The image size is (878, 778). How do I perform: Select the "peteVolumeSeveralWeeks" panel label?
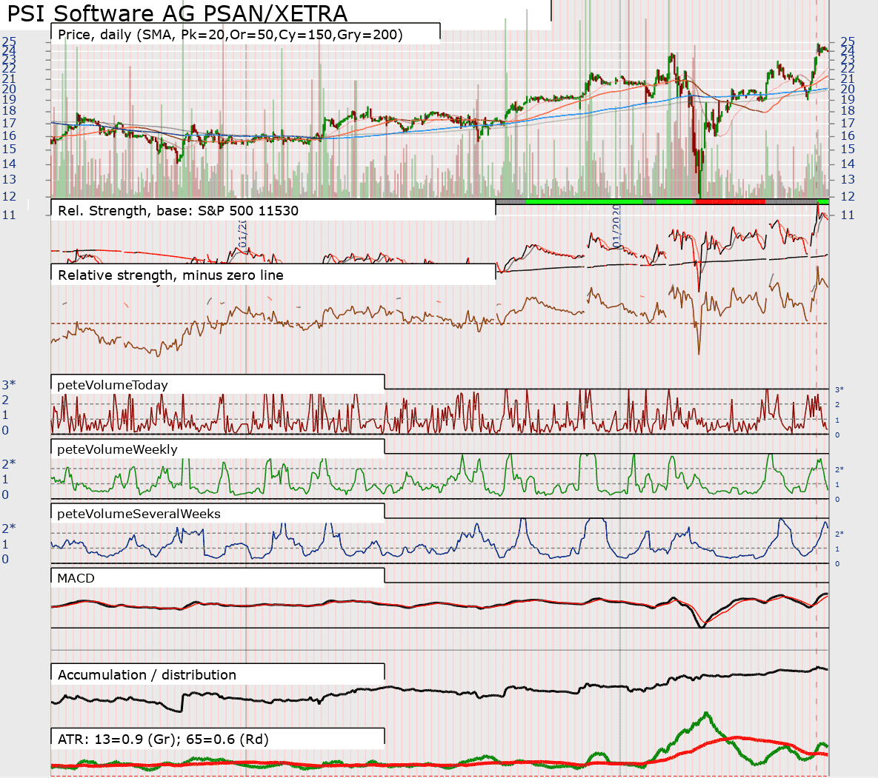(139, 514)
